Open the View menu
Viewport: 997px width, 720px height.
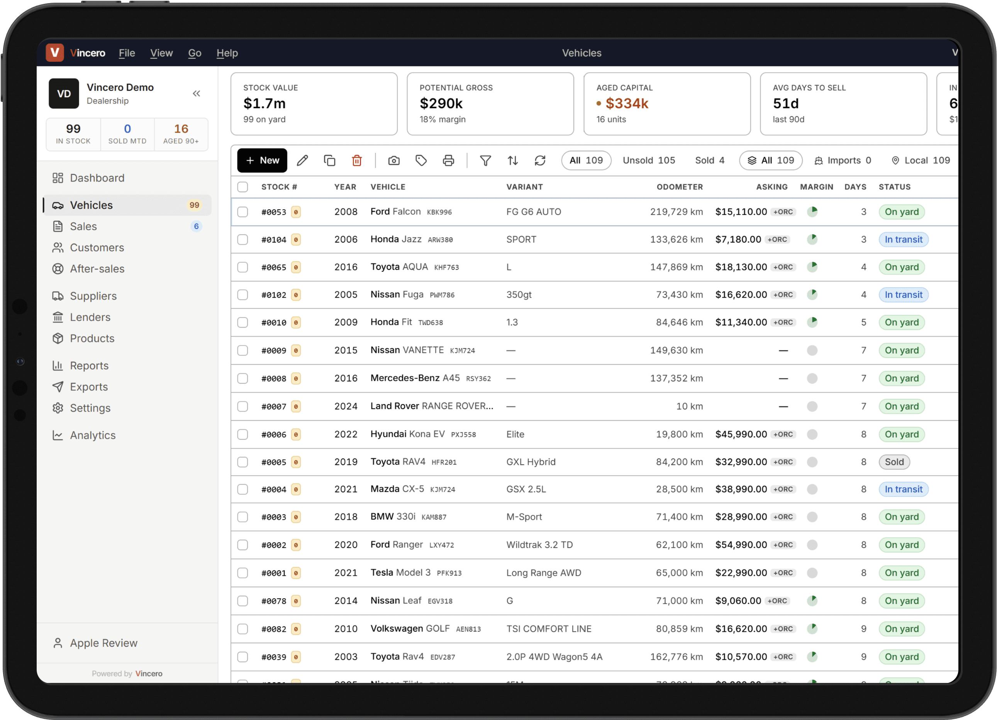point(161,53)
